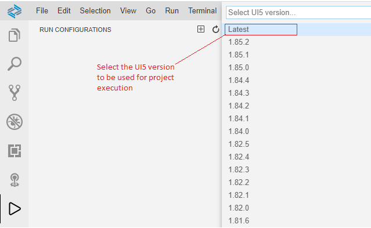Screen dimensions: 371x228
Task: Refresh the run configurations list
Action: point(215,30)
